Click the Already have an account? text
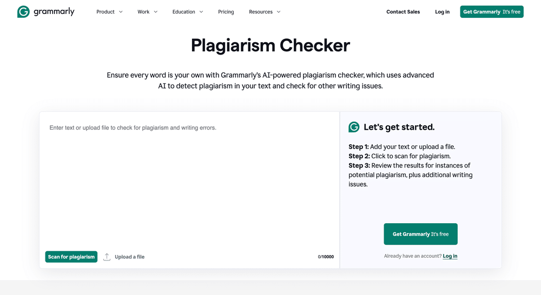The width and height of the screenshot is (541, 295). (x=413, y=256)
